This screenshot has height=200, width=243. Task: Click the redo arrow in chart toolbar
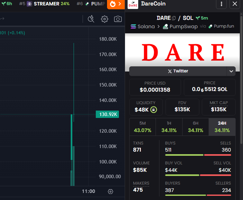[2, 19]
